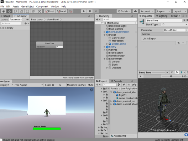Select the Rotate tool
The image size is (188, 141).
click(x=15, y=11)
